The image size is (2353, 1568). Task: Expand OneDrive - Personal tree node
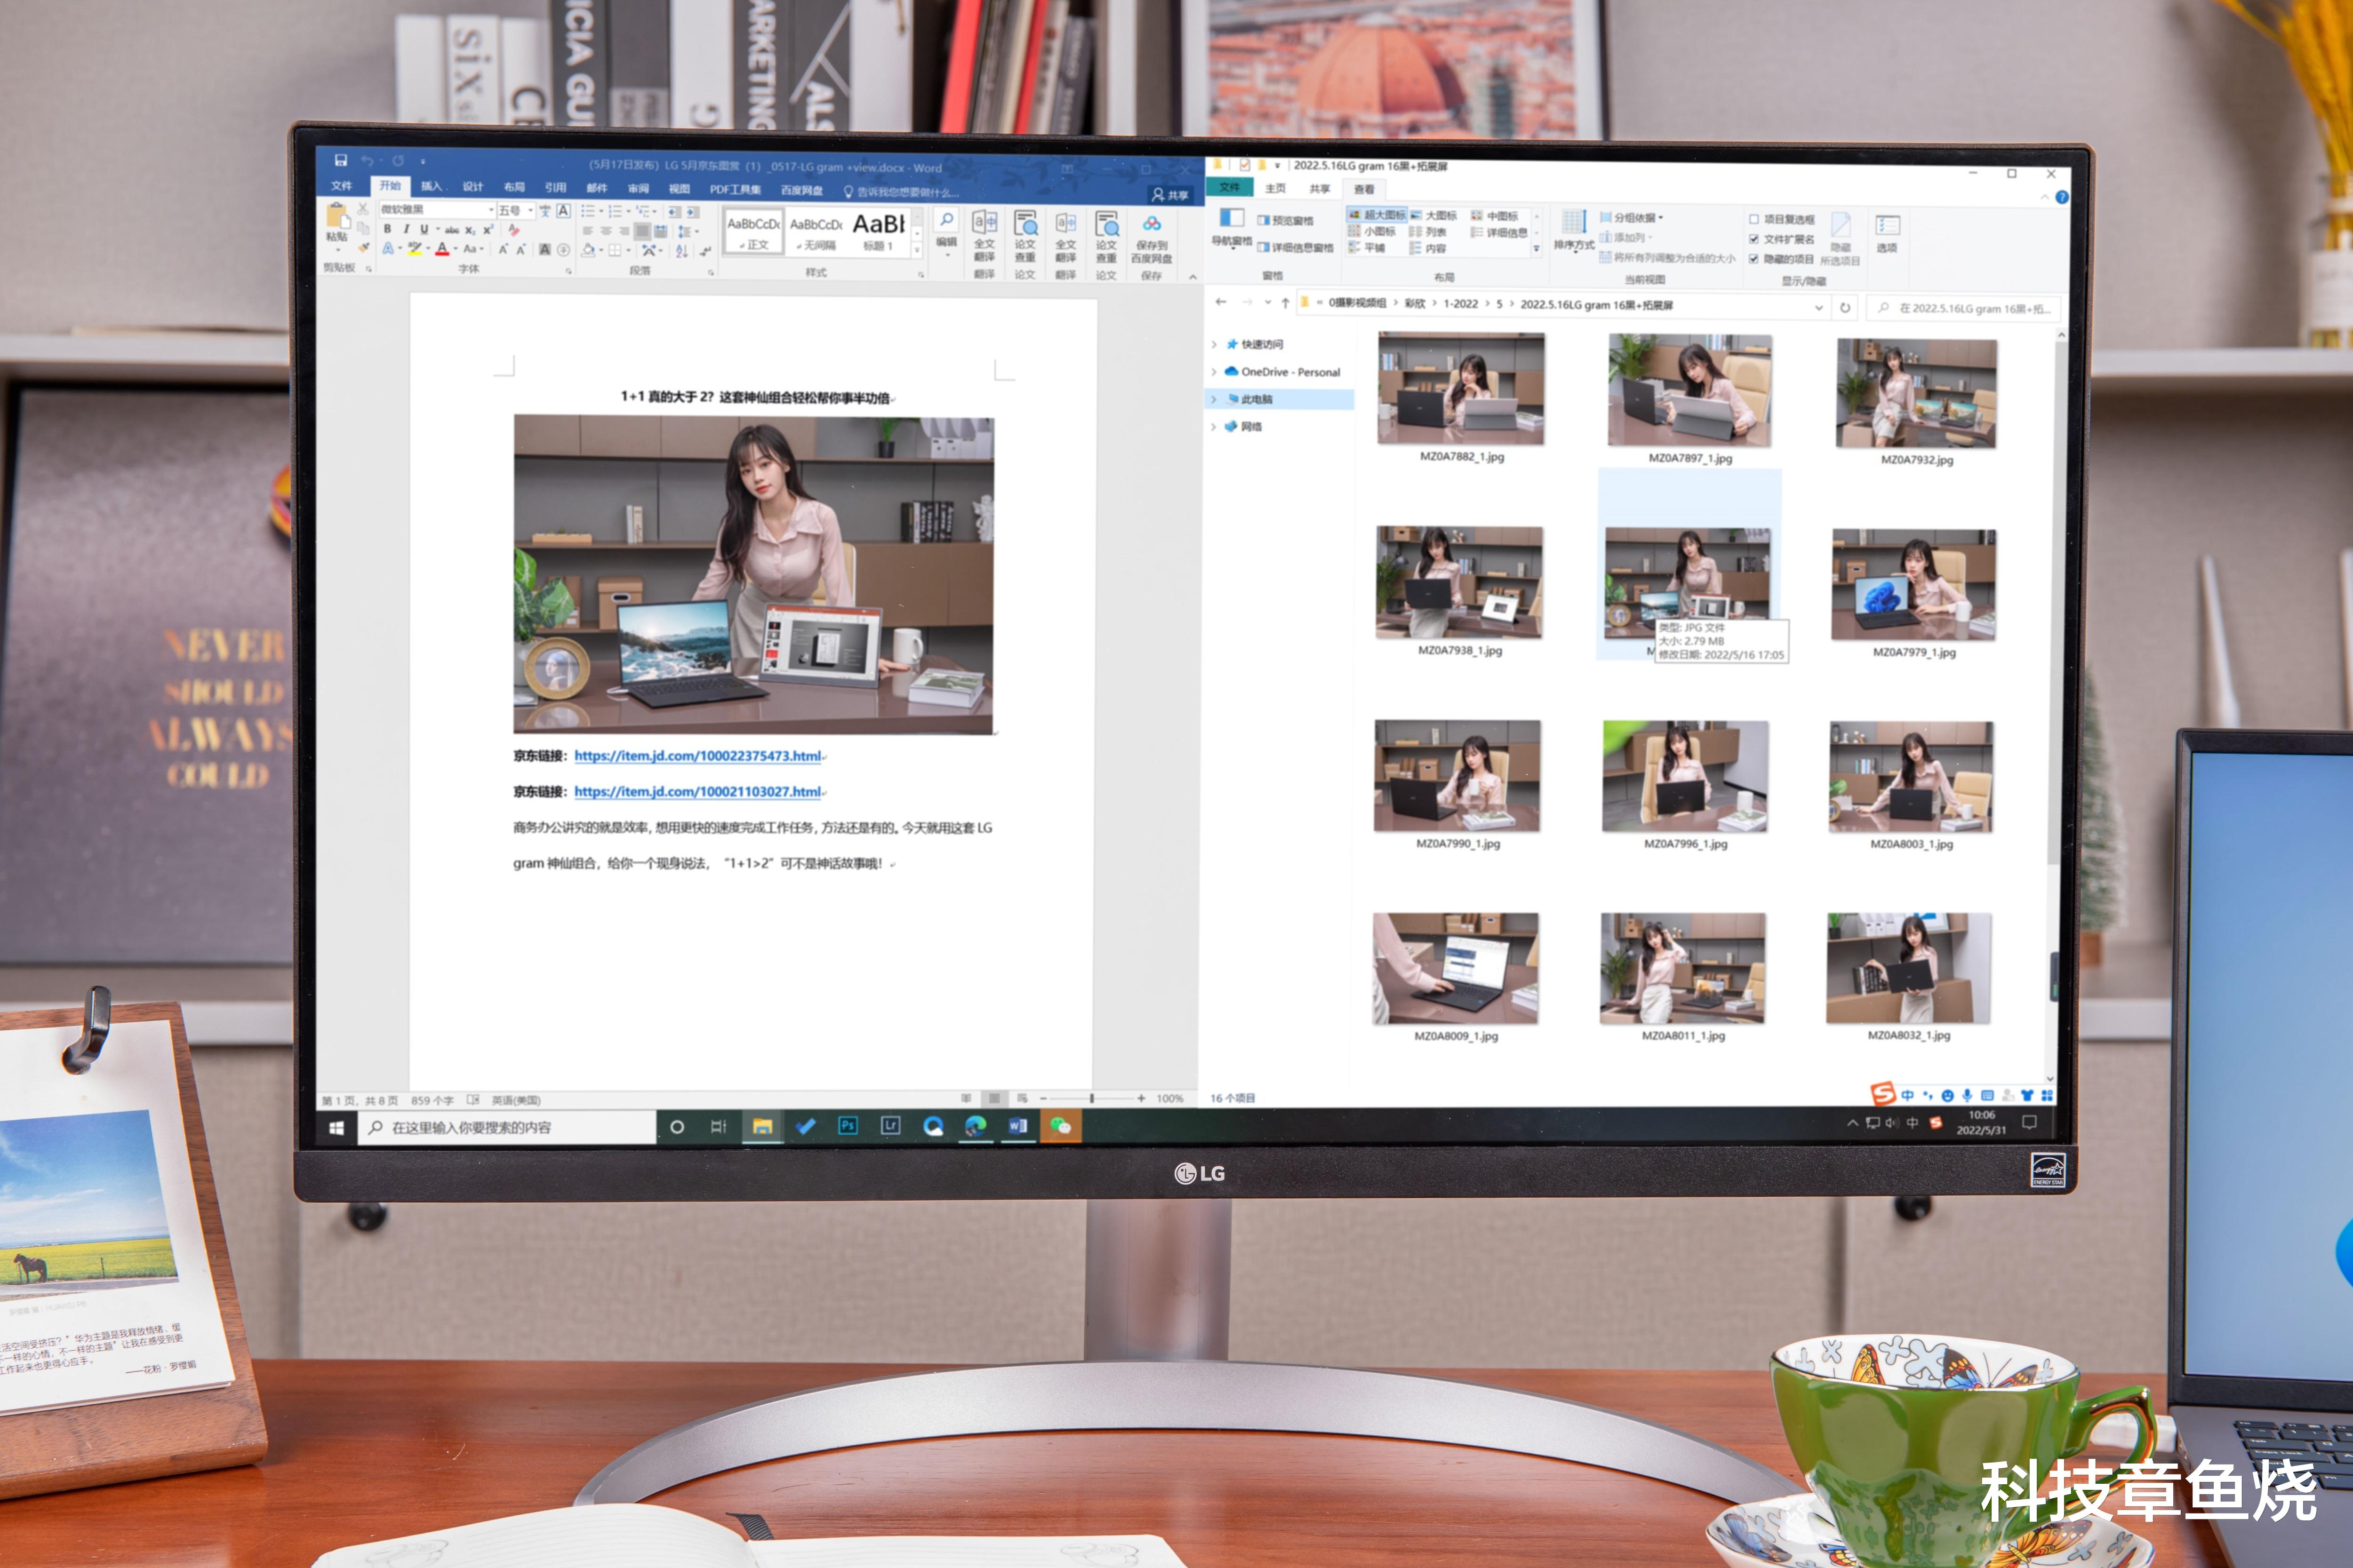coord(1215,371)
